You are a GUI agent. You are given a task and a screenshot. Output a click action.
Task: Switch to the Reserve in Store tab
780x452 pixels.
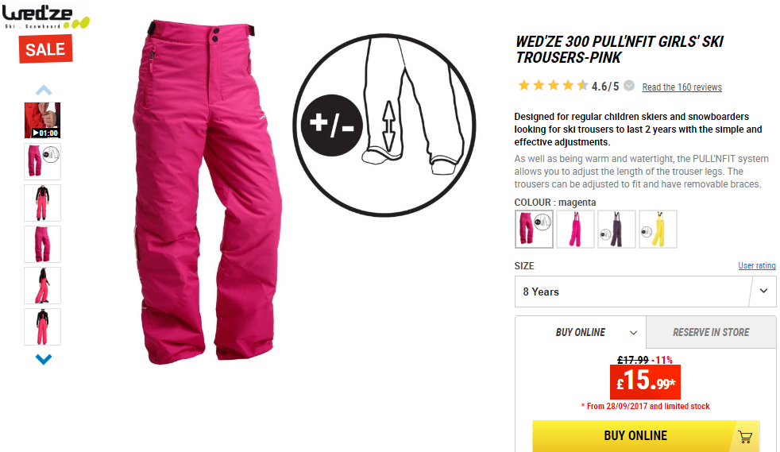(x=711, y=332)
